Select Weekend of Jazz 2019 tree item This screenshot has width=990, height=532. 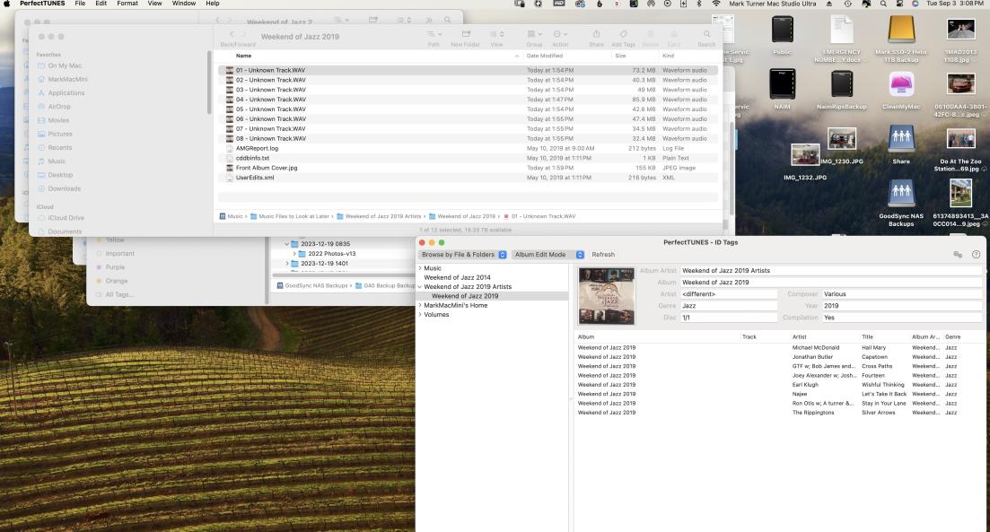pyautogui.click(x=465, y=296)
